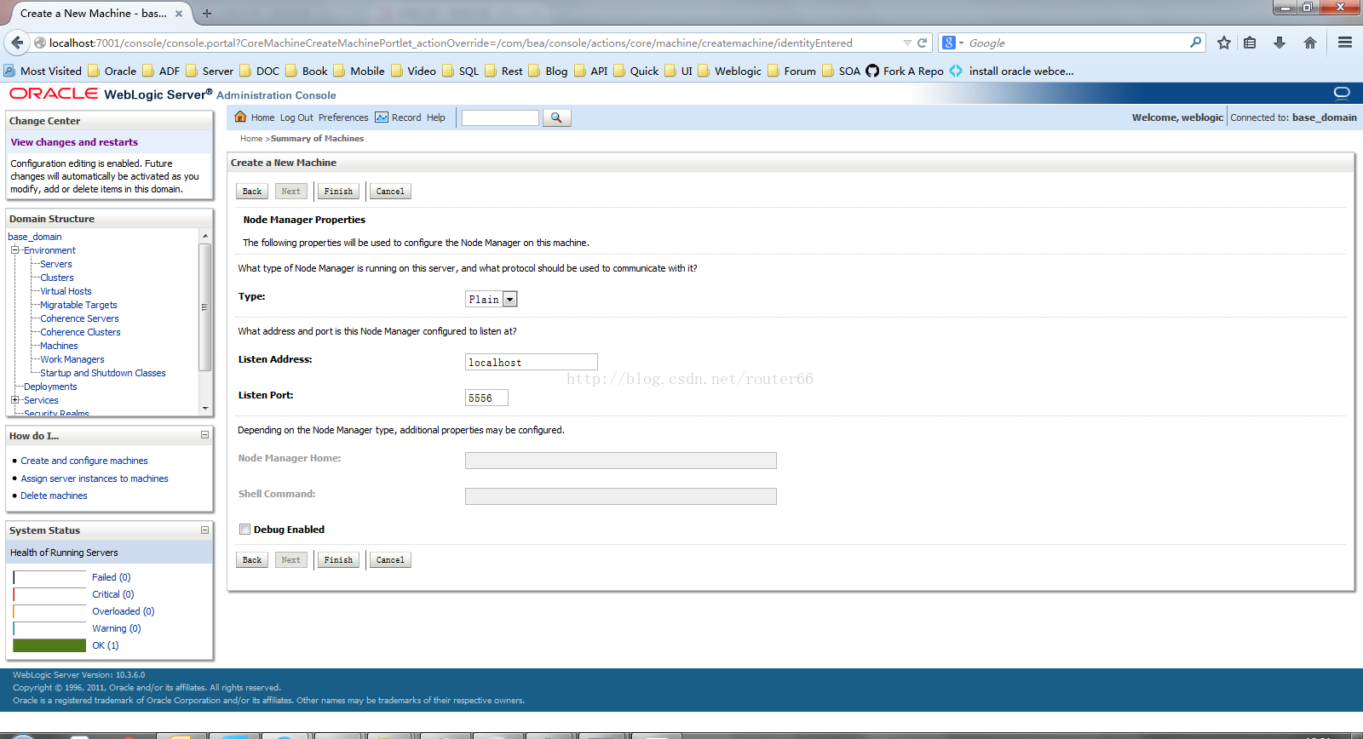This screenshot has height=739, width=1363.
Task: Go to the browser home page icon
Action: coord(1310,43)
